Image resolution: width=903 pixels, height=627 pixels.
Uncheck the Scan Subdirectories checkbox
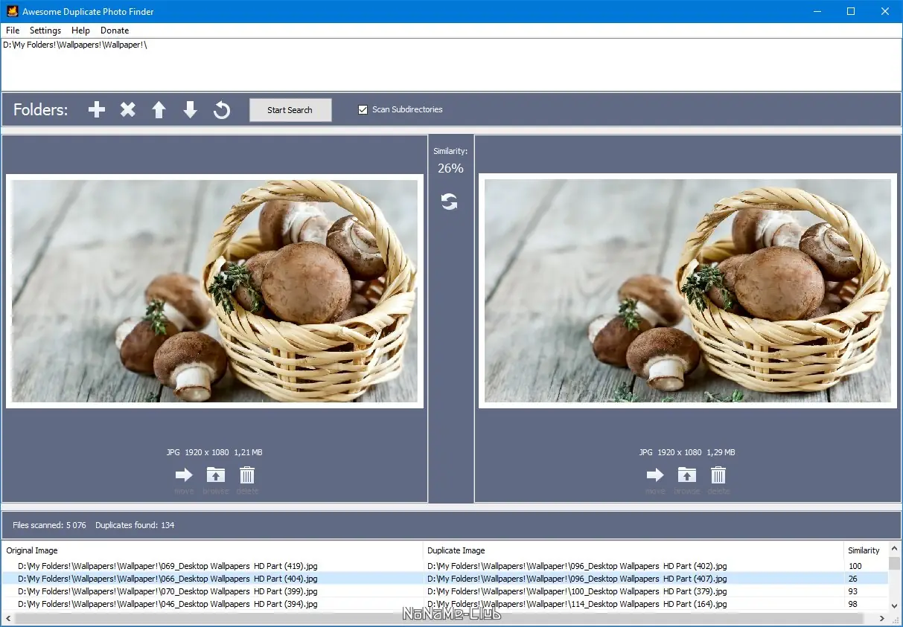pos(363,109)
